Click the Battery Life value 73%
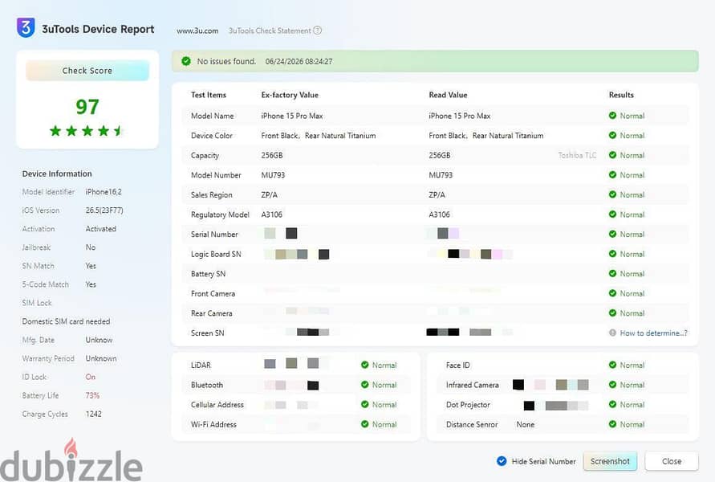 click(92, 395)
